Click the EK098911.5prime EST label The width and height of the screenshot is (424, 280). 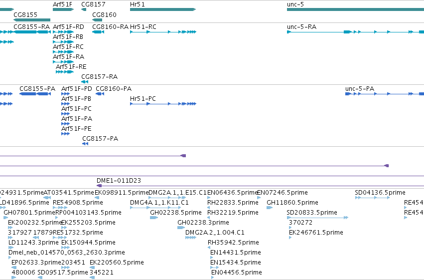pyautogui.click(x=122, y=193)
